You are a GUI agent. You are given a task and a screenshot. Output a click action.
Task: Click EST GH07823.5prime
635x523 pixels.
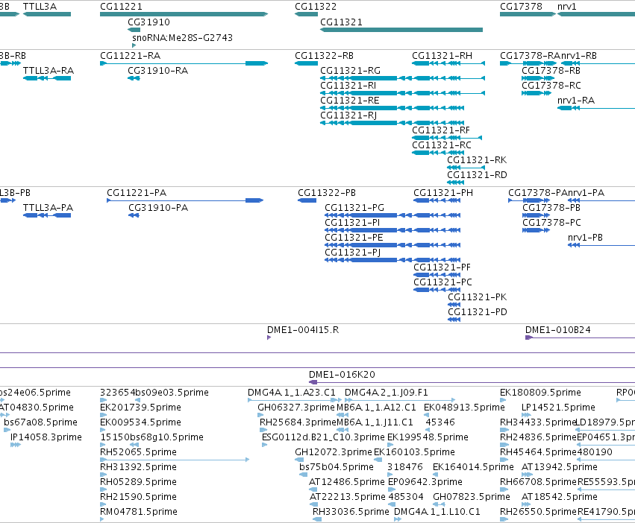tap(472, 497)
